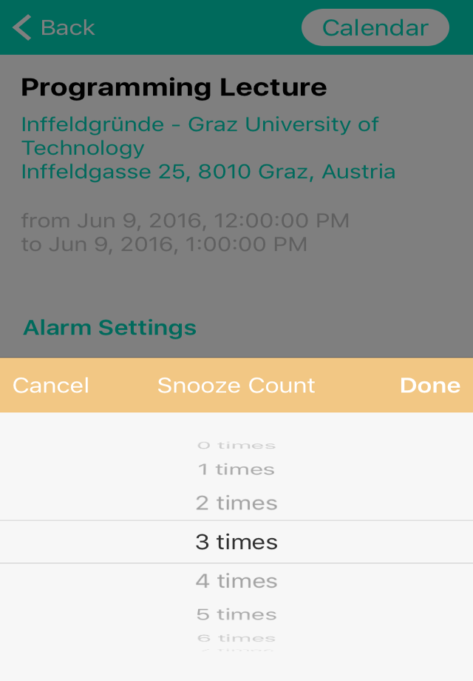This screenshot has height=681, width=473.
Task: Select the highlighted 3 times row
Action: pos(236,542)
